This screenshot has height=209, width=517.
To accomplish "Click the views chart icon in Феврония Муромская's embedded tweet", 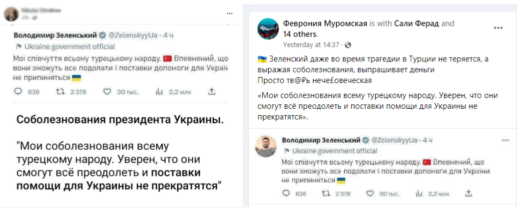I will tap(424, 193).
